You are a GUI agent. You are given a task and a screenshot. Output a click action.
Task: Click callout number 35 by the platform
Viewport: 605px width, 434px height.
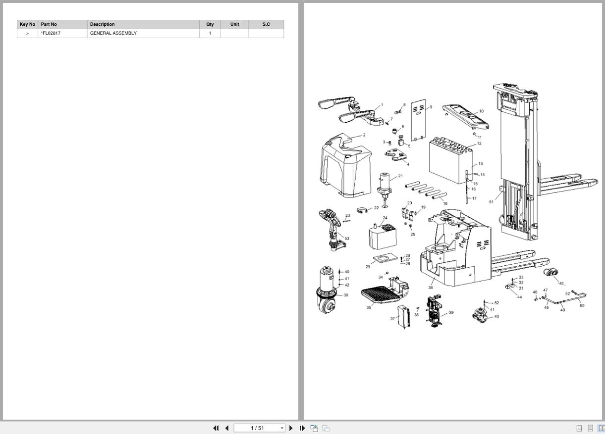coord(369,308)
